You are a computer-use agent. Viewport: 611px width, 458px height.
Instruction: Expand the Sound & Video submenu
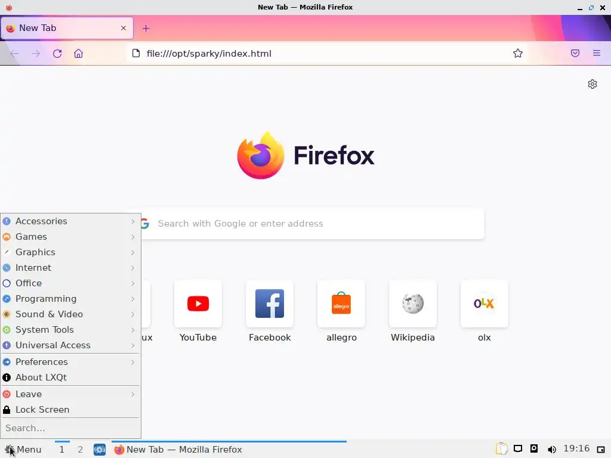pyautogui.click(x=70, y=314)
